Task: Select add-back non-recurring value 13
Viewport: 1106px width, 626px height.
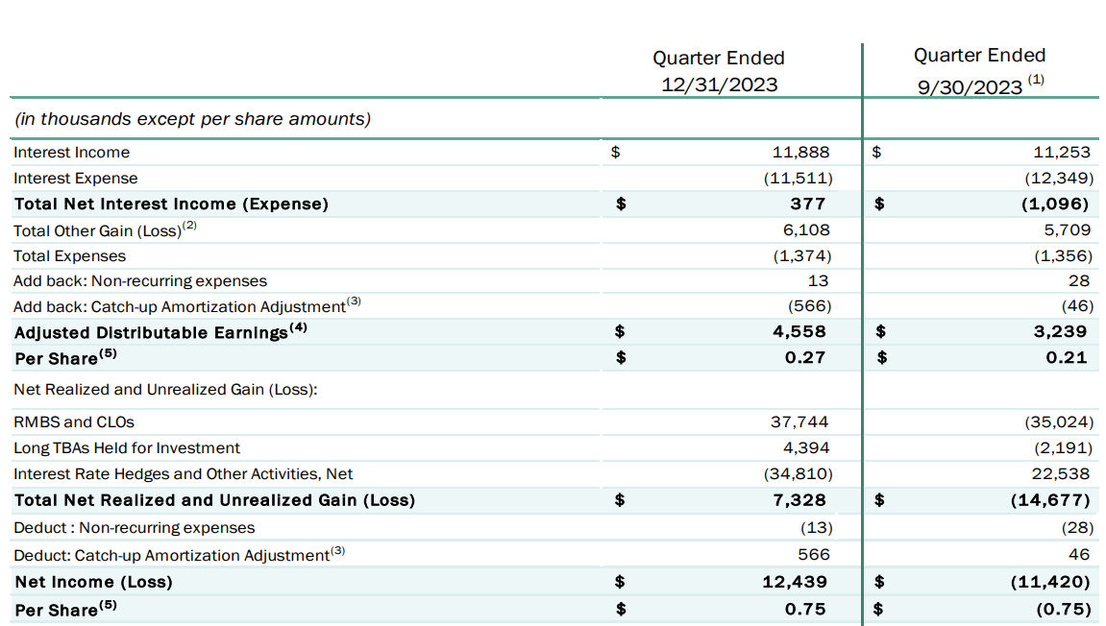Action: pyautogui.click(x=819, y=281)
